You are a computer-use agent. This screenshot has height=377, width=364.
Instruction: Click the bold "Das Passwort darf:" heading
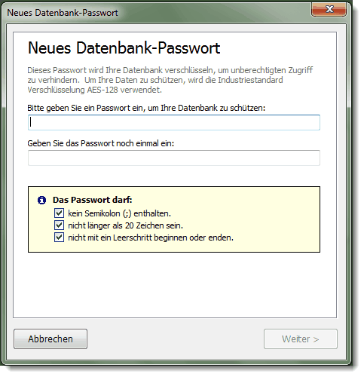tap(93, 200)
